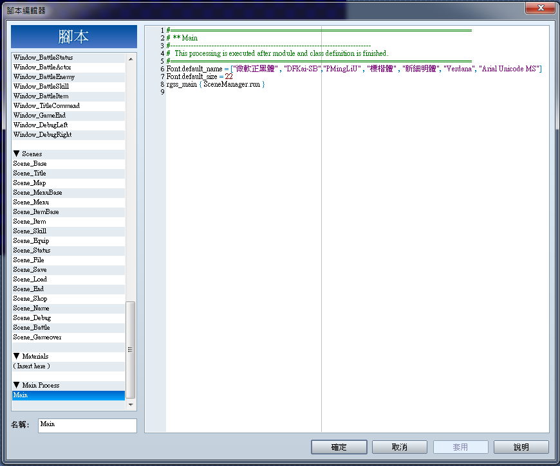Open the Scene_Battle script

(69, 327)
